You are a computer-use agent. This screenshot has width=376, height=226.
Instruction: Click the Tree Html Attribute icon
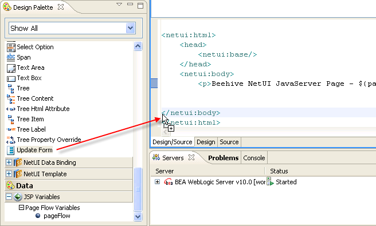point(11,109)
